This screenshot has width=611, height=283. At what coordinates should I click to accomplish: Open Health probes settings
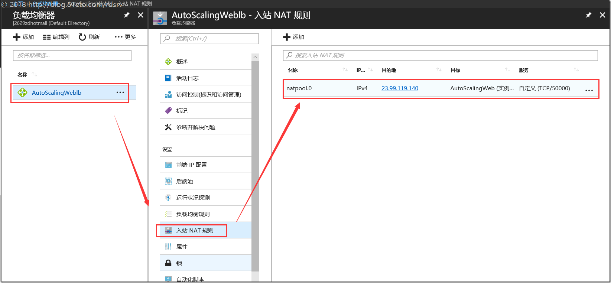point(206,198)
